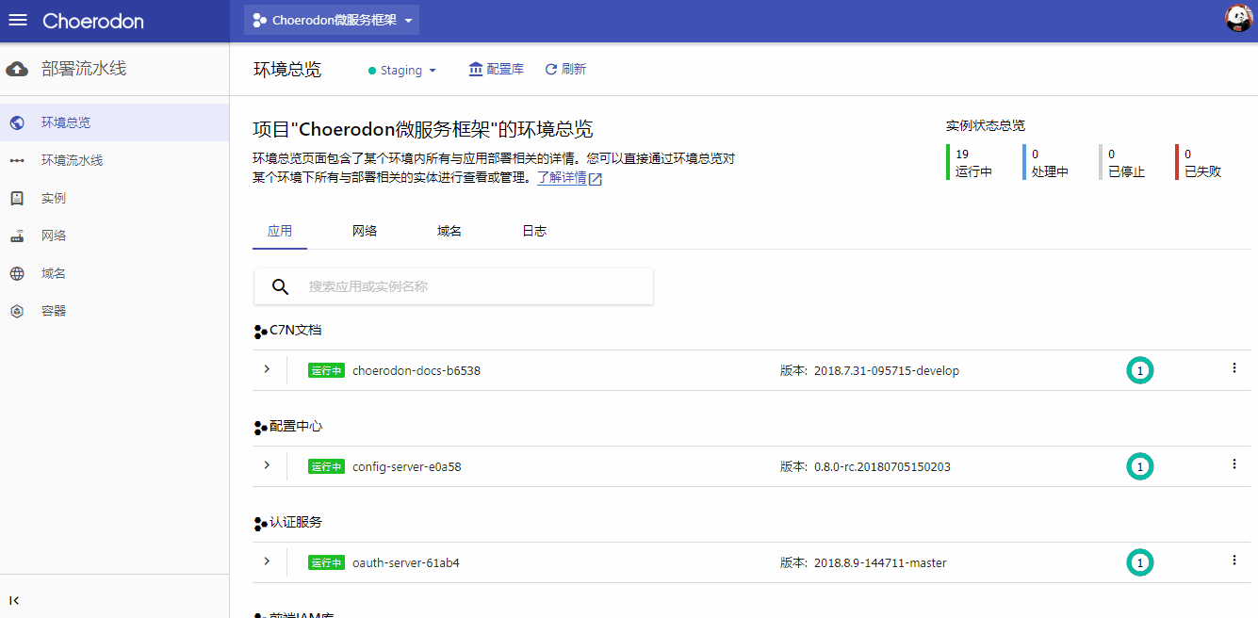Go to 环境流水线 in the sidebar
Screen dimensions: 1258x618
(x=115, y=160)
